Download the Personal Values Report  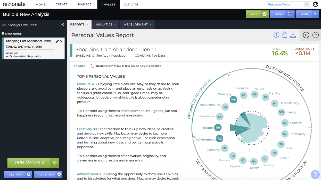click(x=293, y=35)
